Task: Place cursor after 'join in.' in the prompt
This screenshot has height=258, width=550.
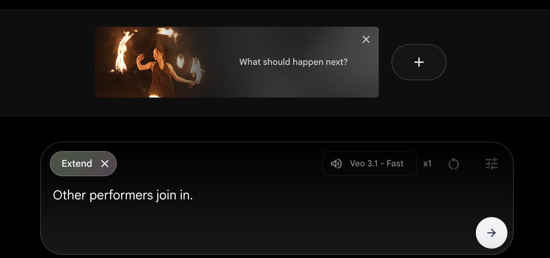Action: pos(194,195)
